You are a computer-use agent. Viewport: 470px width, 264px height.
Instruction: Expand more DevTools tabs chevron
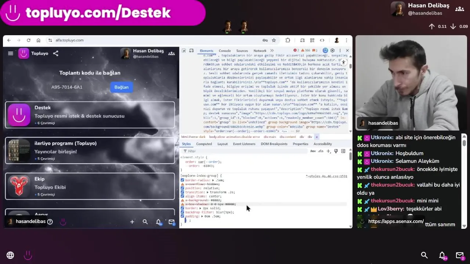click(272, 51)
